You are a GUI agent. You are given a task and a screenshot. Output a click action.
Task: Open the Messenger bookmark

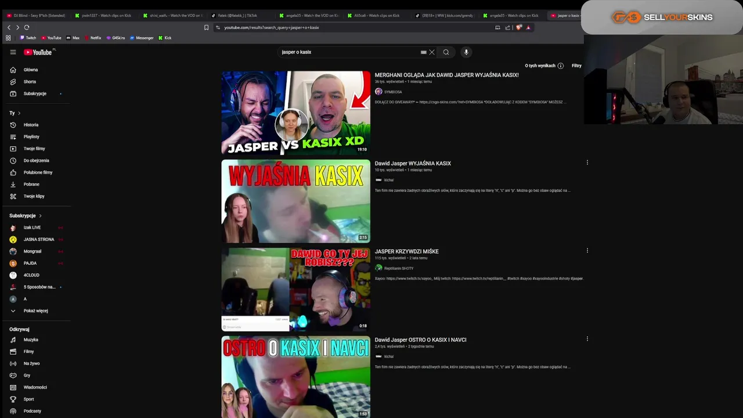coord(142,38)
